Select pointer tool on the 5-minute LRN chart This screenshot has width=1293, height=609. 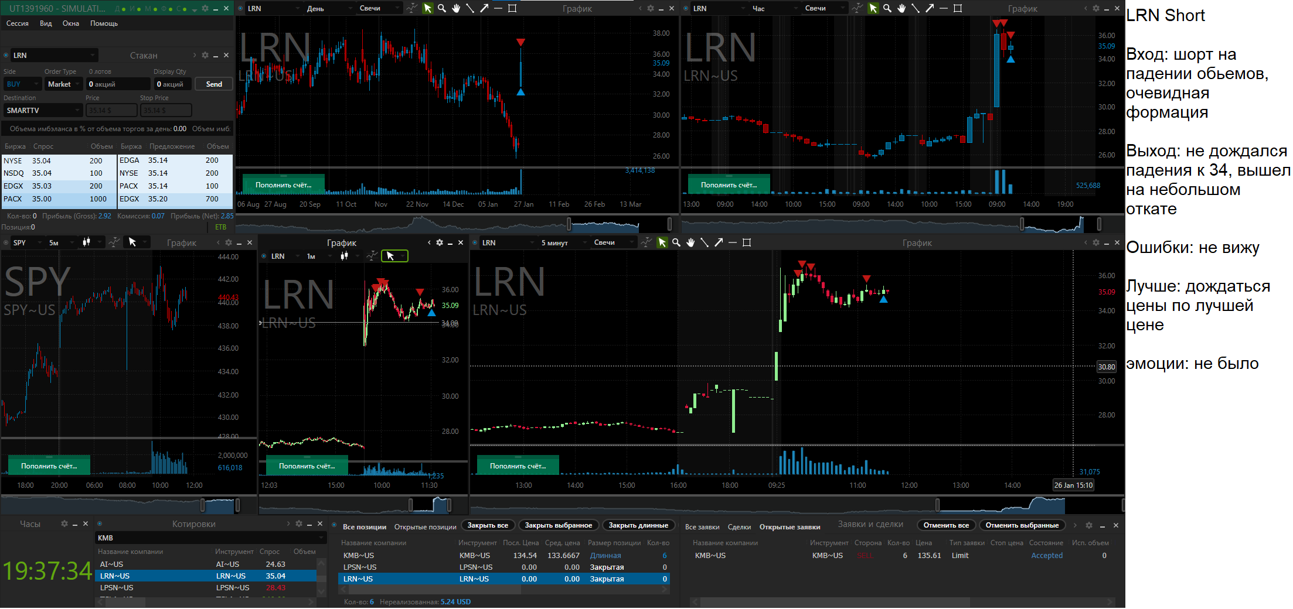click(662, 242)
